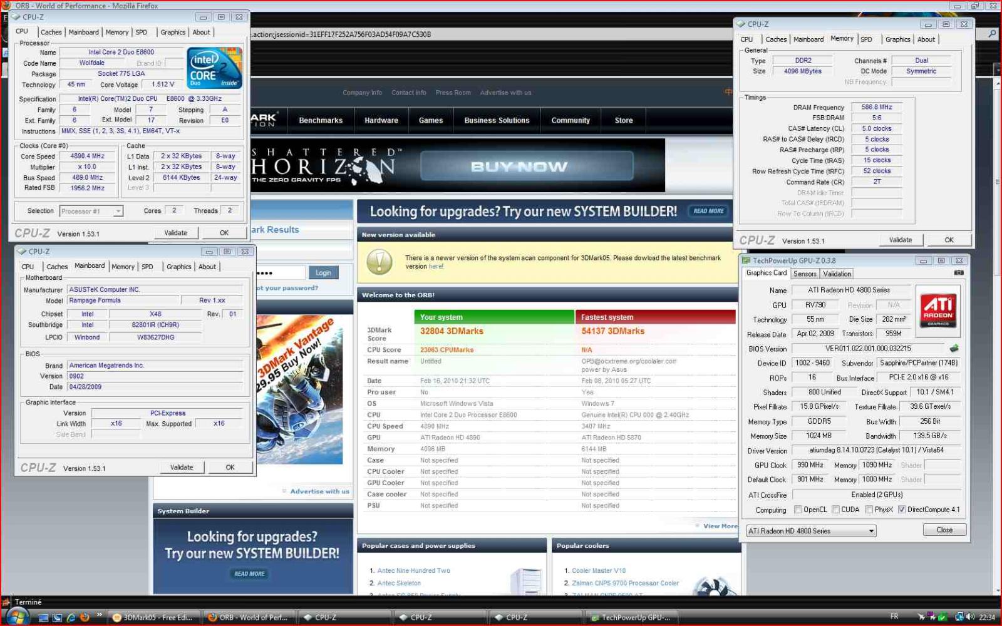Viewport: 1002px width, 626px height.
Task: Open the About tab in the CPU window
Action: click(x=201, y=32)
